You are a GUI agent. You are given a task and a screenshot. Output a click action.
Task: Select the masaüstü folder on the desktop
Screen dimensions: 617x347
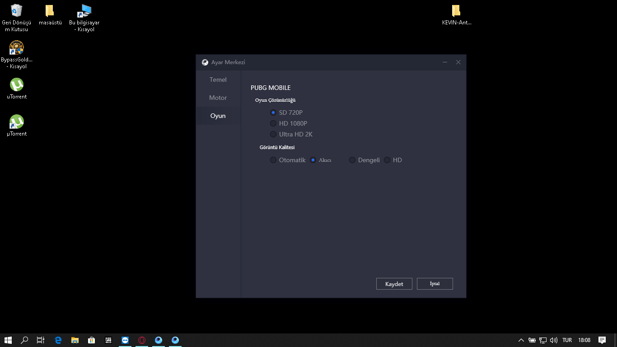[50, 14]
